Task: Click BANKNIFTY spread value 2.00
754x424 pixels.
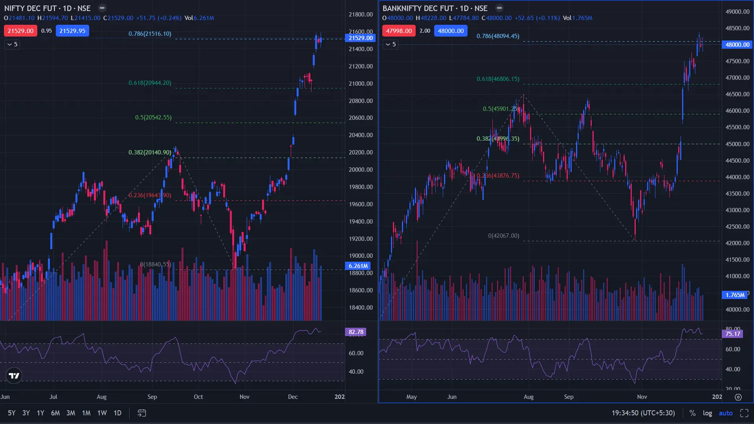Action: coord(425,31)
